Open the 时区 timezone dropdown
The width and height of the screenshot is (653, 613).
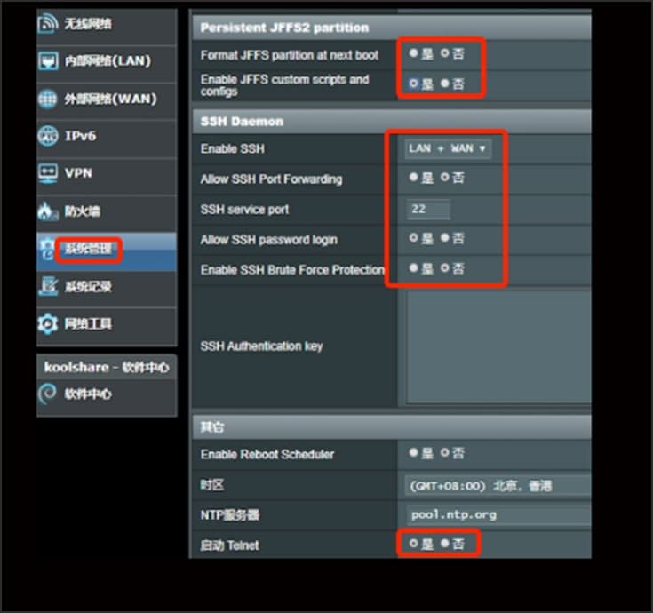click(x=498, y=486)
